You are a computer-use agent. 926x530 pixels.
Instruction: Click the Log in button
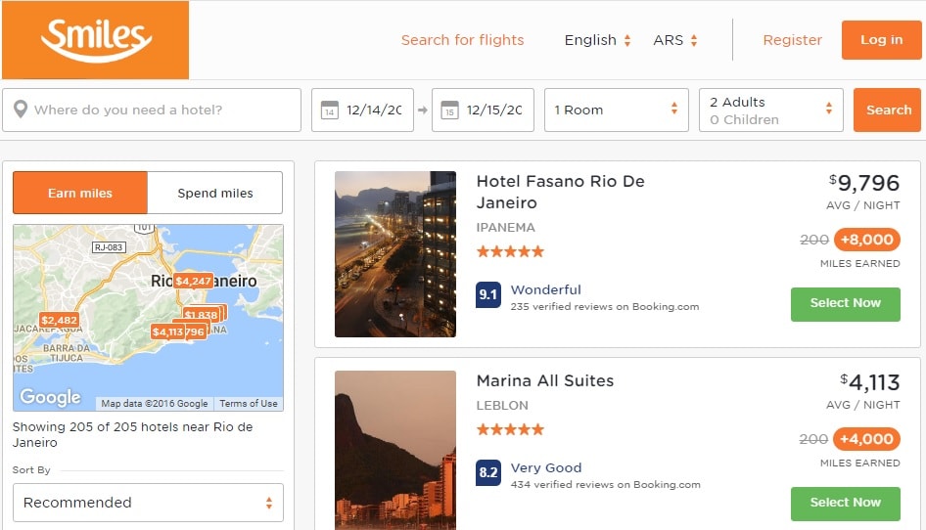pyautogui.click(x=881, y=39)
